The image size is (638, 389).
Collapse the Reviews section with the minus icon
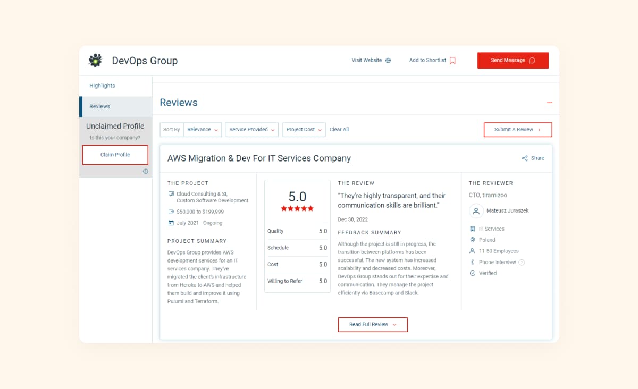pos(550,103)
